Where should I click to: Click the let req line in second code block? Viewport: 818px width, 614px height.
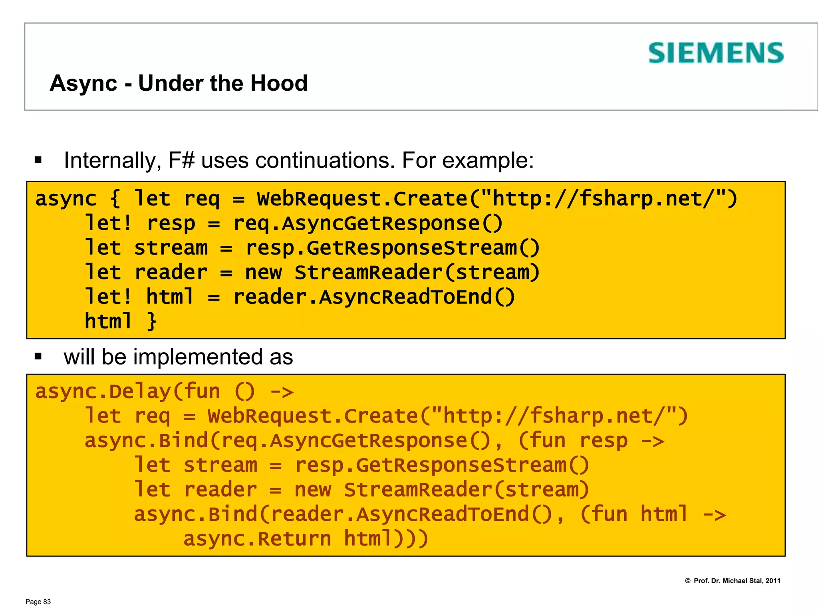point(386,416)
